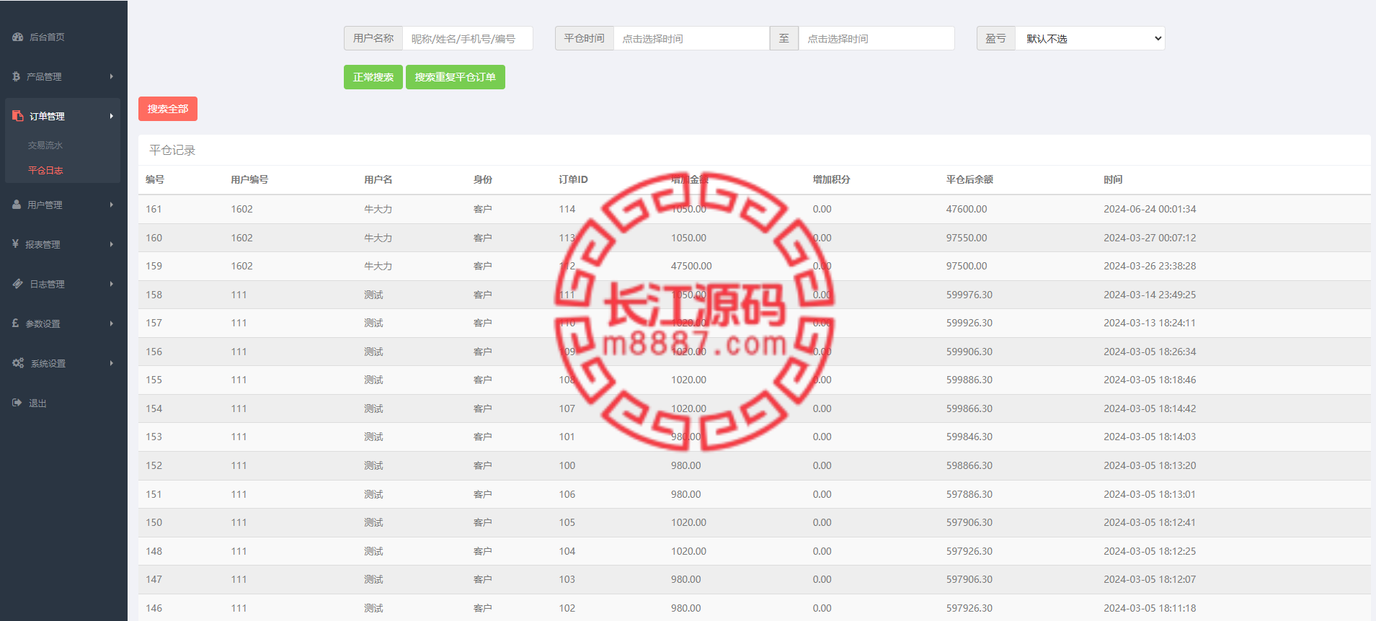The height and width of the screenshot is (621, 1376).
Task: Click balance value 599846.30
Action: click(969, 437)
